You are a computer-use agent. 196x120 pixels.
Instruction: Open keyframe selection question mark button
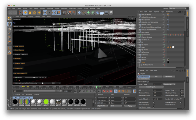111,91
